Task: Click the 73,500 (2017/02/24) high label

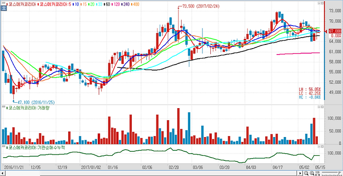Action: (200, 6)
